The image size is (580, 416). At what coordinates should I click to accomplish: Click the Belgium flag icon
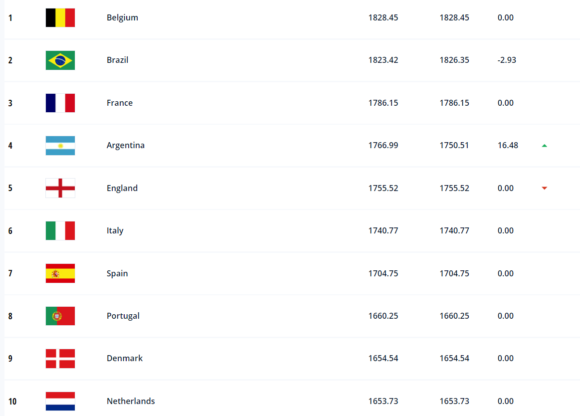pos(60,17)
